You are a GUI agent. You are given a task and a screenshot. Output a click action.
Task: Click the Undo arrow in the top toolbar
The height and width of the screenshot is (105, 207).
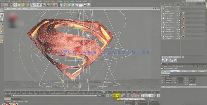point(3,5)
